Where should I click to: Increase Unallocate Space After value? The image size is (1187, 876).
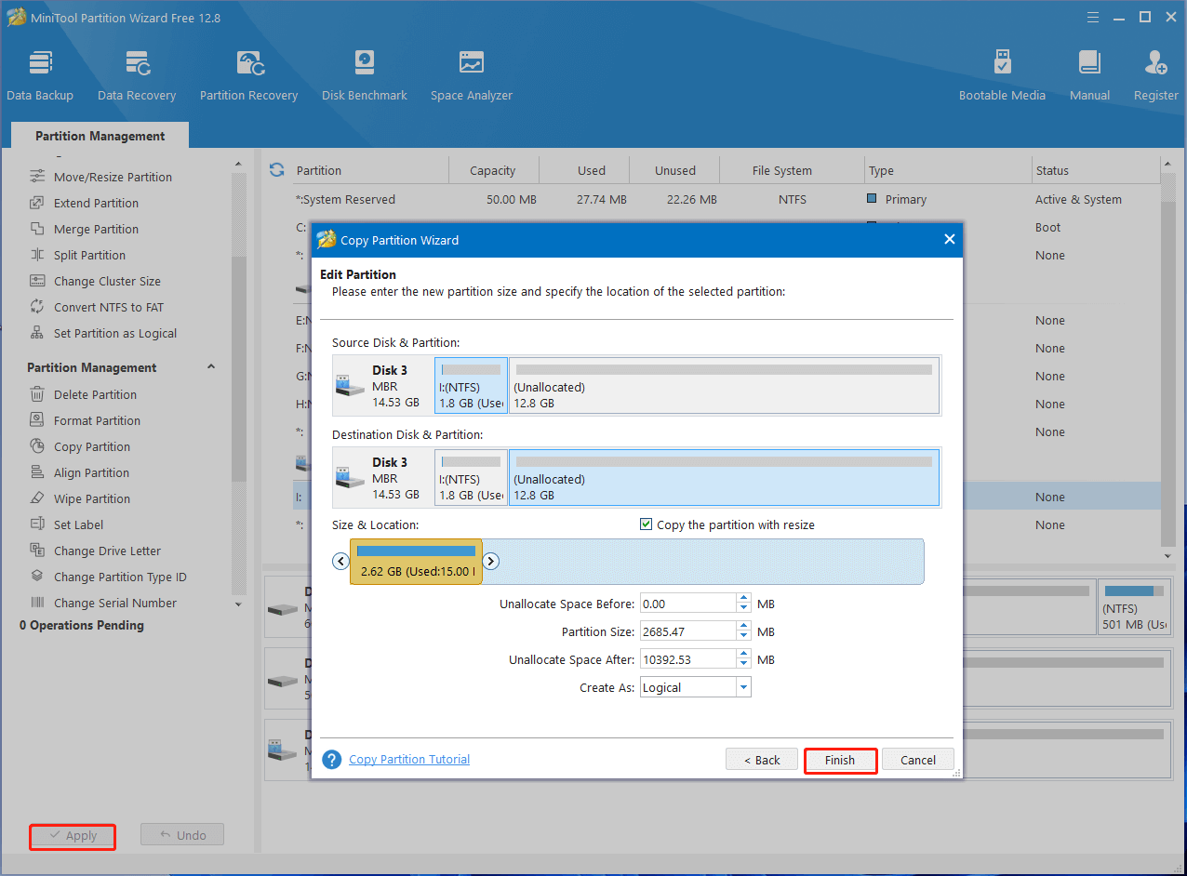[x=743, y=655]
